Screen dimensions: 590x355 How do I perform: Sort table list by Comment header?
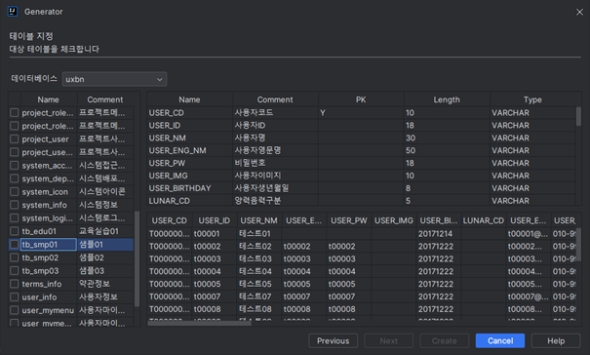(105, 99)
